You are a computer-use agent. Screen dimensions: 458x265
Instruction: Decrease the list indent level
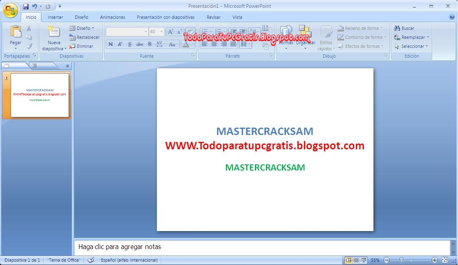click(x=233, y=31)
